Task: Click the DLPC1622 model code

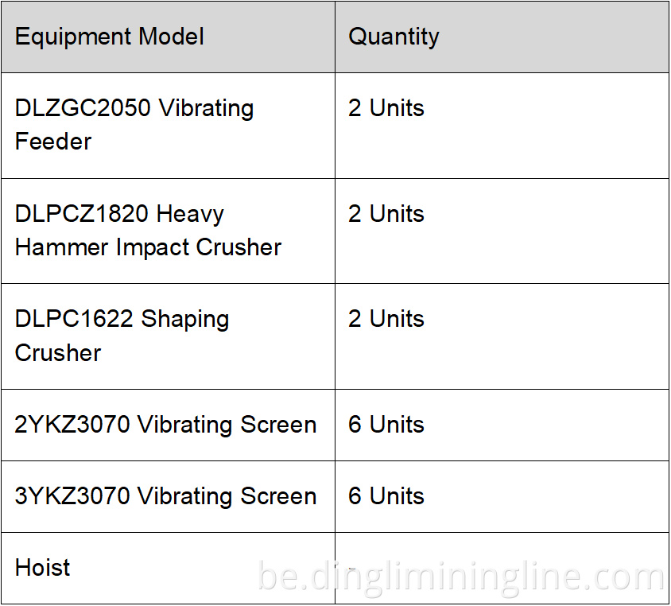Action: point(75,319)
